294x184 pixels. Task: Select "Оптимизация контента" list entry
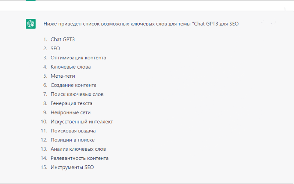click(78, 58)
